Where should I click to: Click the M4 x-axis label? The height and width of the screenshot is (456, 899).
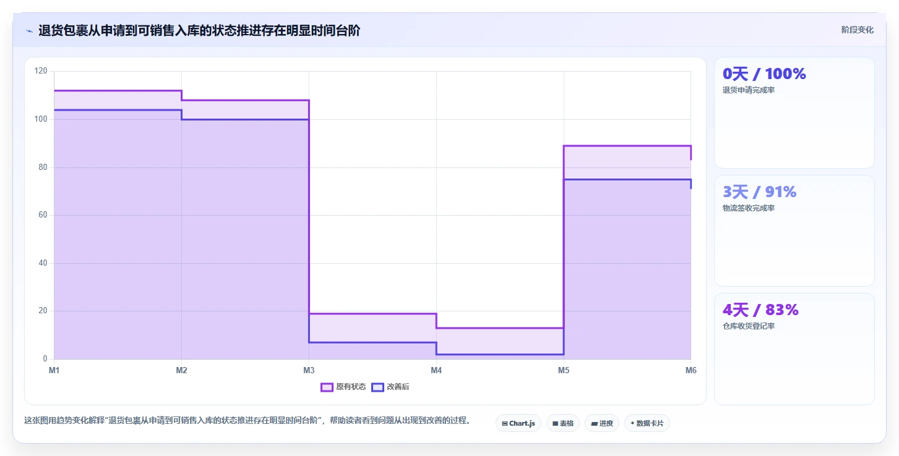[x=436, y=371]
